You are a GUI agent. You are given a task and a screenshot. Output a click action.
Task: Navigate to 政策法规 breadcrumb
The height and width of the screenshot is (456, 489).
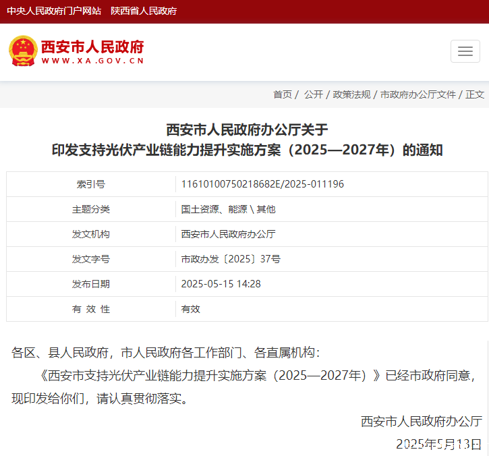[351, 94]
